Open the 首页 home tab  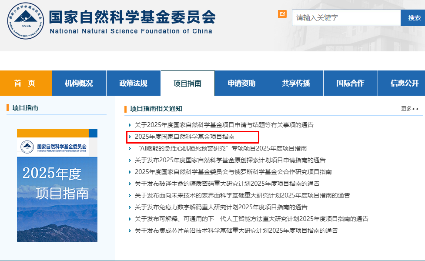(x=26, y=83)
